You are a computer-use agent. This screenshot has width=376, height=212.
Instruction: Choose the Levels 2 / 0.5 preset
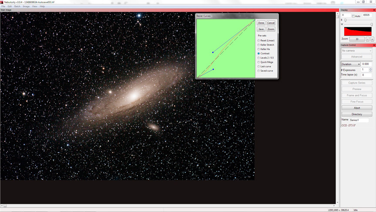point(258,58)
